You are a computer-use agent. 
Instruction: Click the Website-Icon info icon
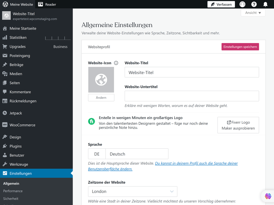(x=116, y=63)
